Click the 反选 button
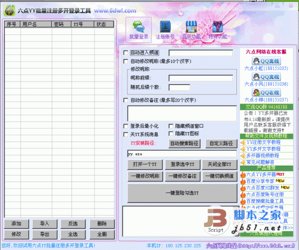 coord(73,223)
